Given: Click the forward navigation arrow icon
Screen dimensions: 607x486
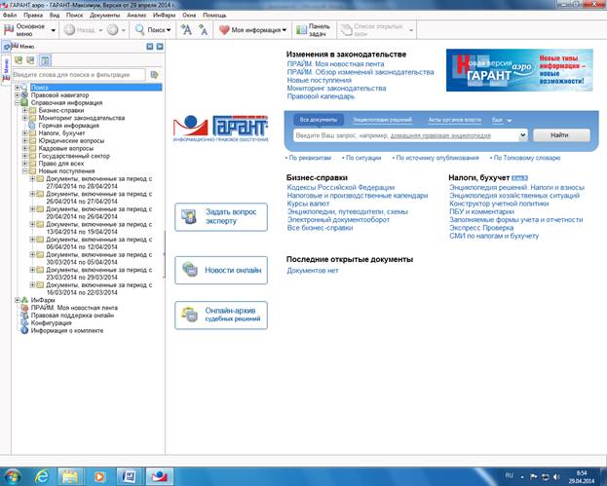Looking at the screenshot, I should 113,30.
